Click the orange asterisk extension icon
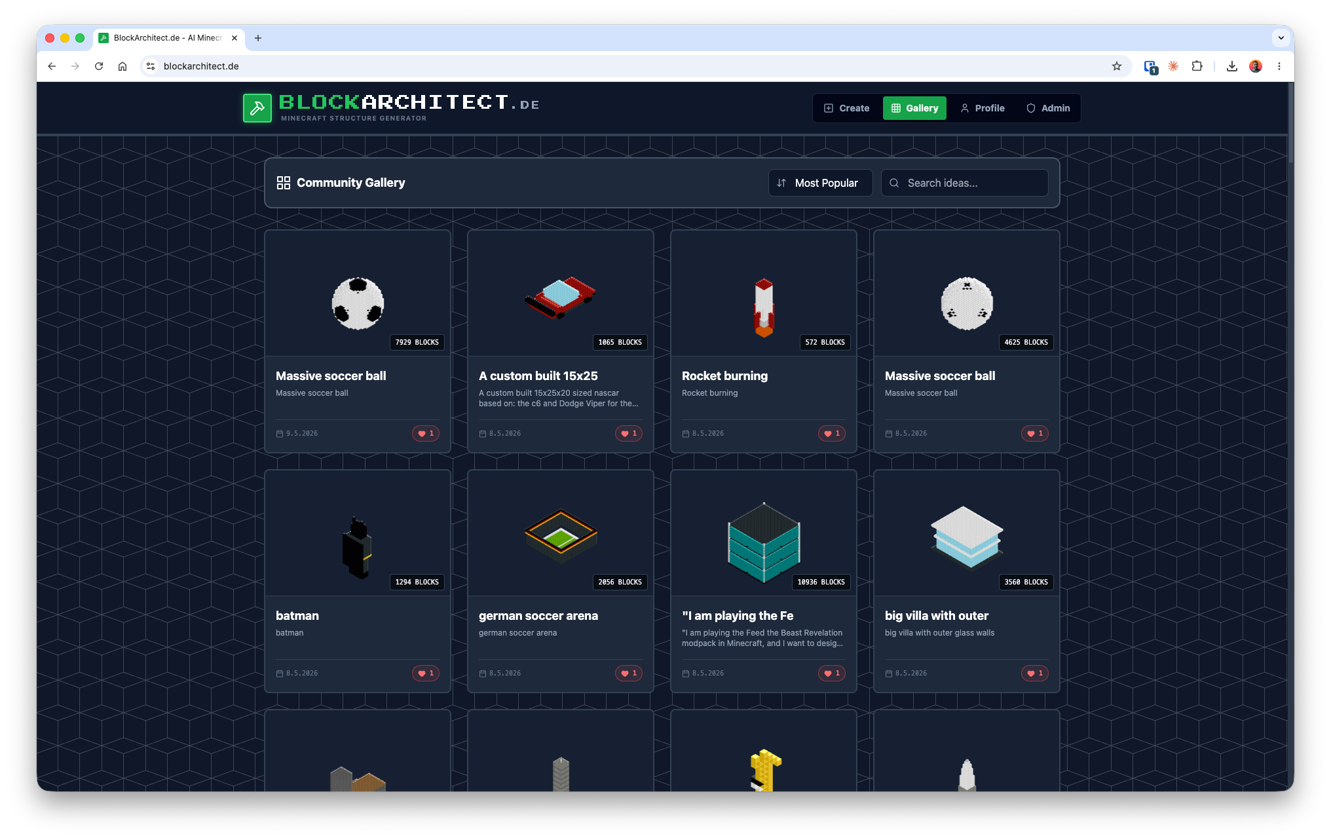The height and width of the screenshot is (840, 1331). (x=1173, y=66)
